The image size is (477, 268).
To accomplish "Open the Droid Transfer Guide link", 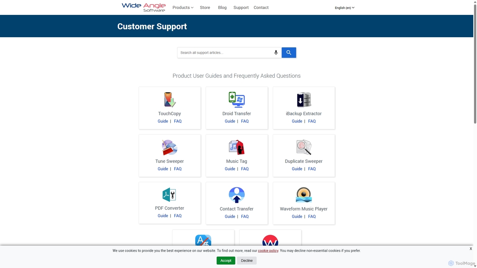I will click(230, 121).
